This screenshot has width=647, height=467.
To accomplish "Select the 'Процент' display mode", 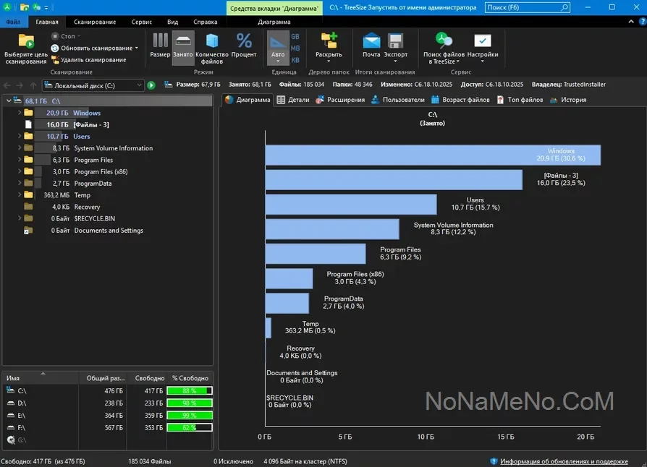I will point(245,41).
